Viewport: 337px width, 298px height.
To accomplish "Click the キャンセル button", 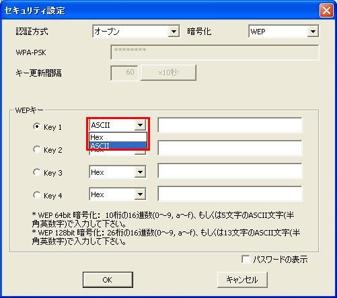I will (242, 280).
